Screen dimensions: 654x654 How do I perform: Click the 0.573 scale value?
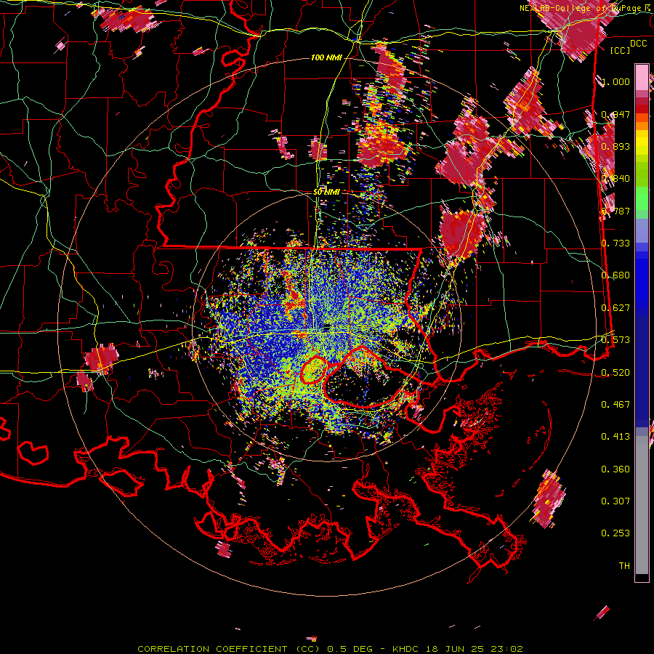pyautogui.click(x=615, y=340)
